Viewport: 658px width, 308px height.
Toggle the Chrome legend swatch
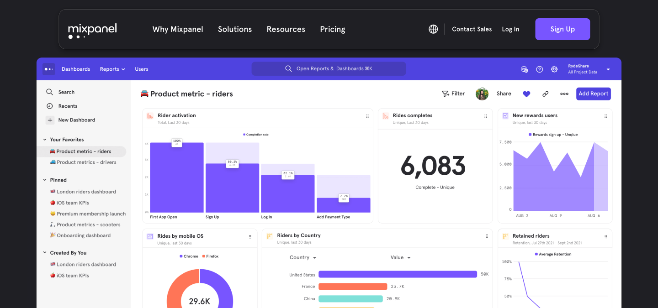[x=181, y=256]
